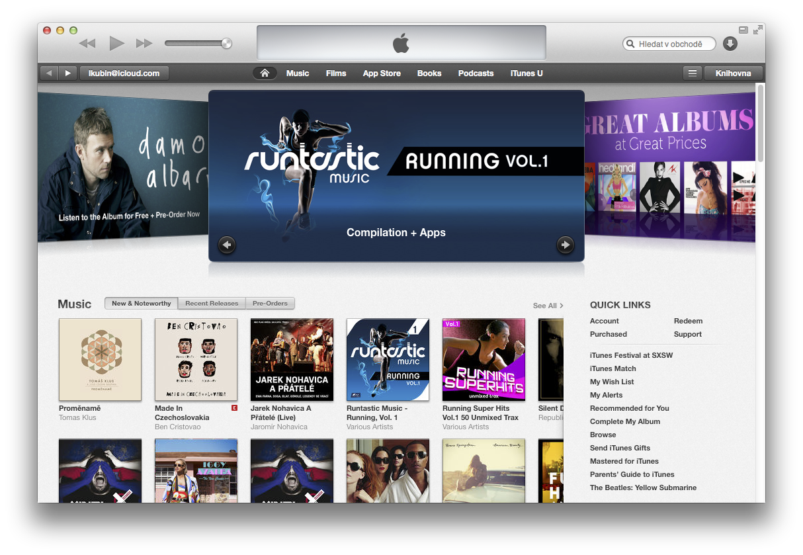Screen dimensions: 803x555
Task: Open the iTunes U tab
Action: 527,73
